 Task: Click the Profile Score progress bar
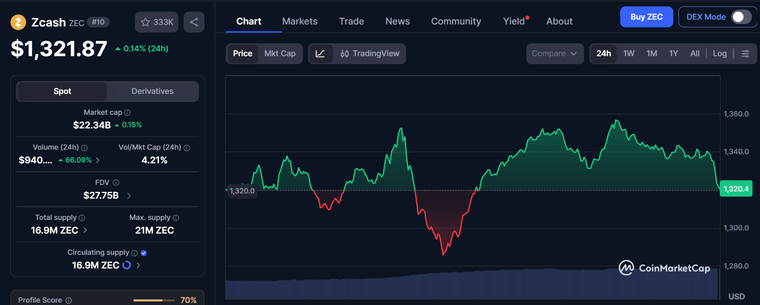tap(154, 300)
